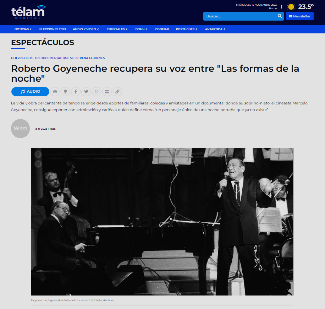Click the lightbulb icon below the headline

[65, 92]
